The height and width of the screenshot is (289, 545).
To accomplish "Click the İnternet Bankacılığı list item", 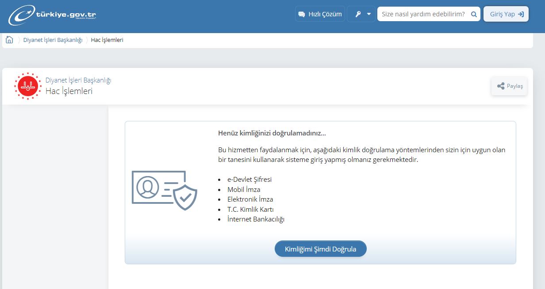I will [256, 219].
